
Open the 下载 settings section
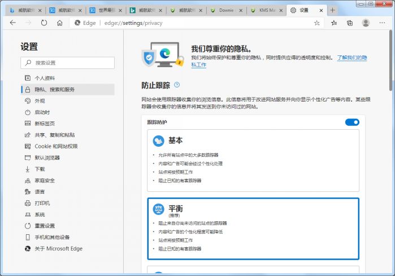click(40, 169)
